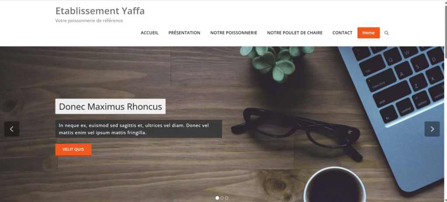
Task: Open the Accueil menu item
Action: (x=150, y=33)
